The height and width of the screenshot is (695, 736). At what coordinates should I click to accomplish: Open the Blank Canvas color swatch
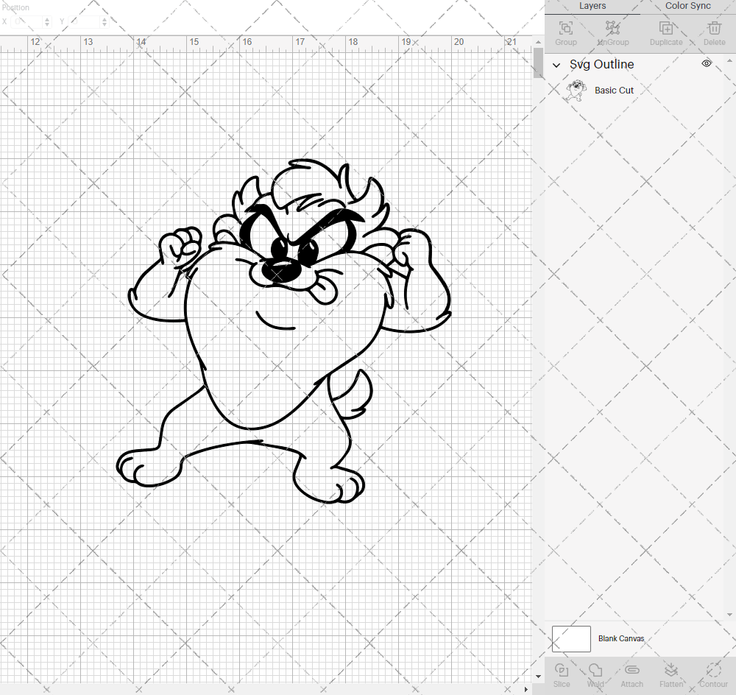pos(571,638)
